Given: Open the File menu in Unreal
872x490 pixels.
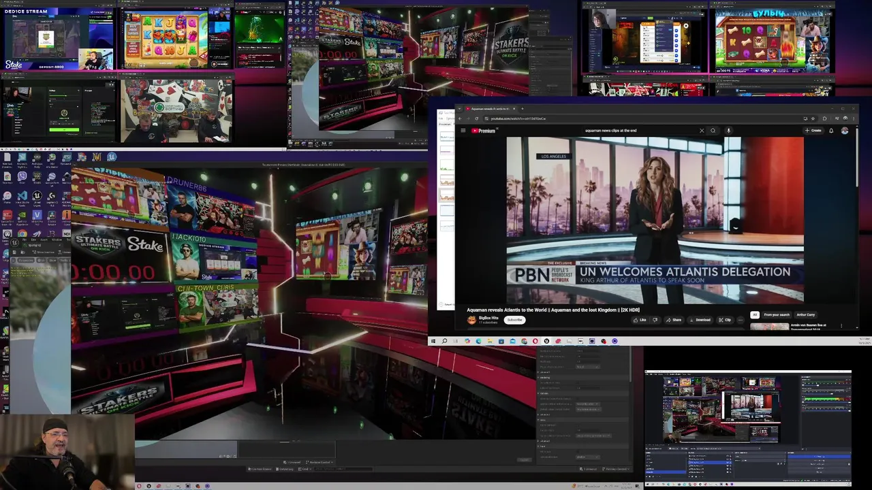Looking at the screenshot, I should pyautogui.click(x=25, y=240).
